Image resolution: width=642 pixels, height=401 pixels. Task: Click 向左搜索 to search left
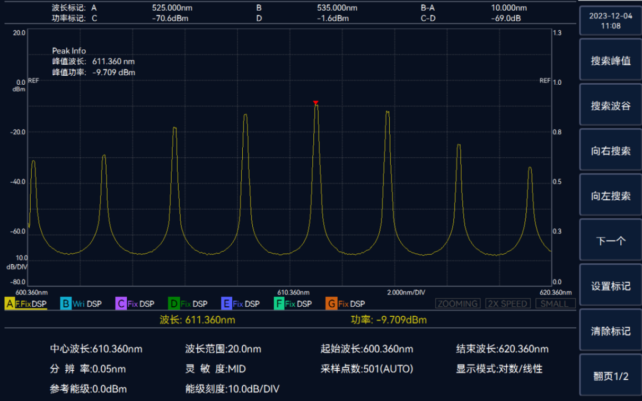coord(611,196)
